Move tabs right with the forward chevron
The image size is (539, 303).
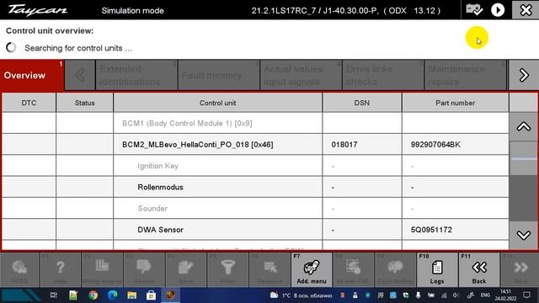click(524, 75)
